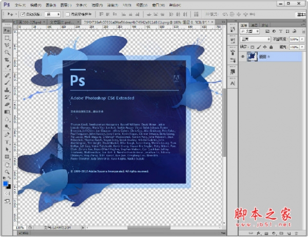The height and width of the screenshot is (237, 308).
Task: Select the Clone Stamp tool
Action: [7, 90]
